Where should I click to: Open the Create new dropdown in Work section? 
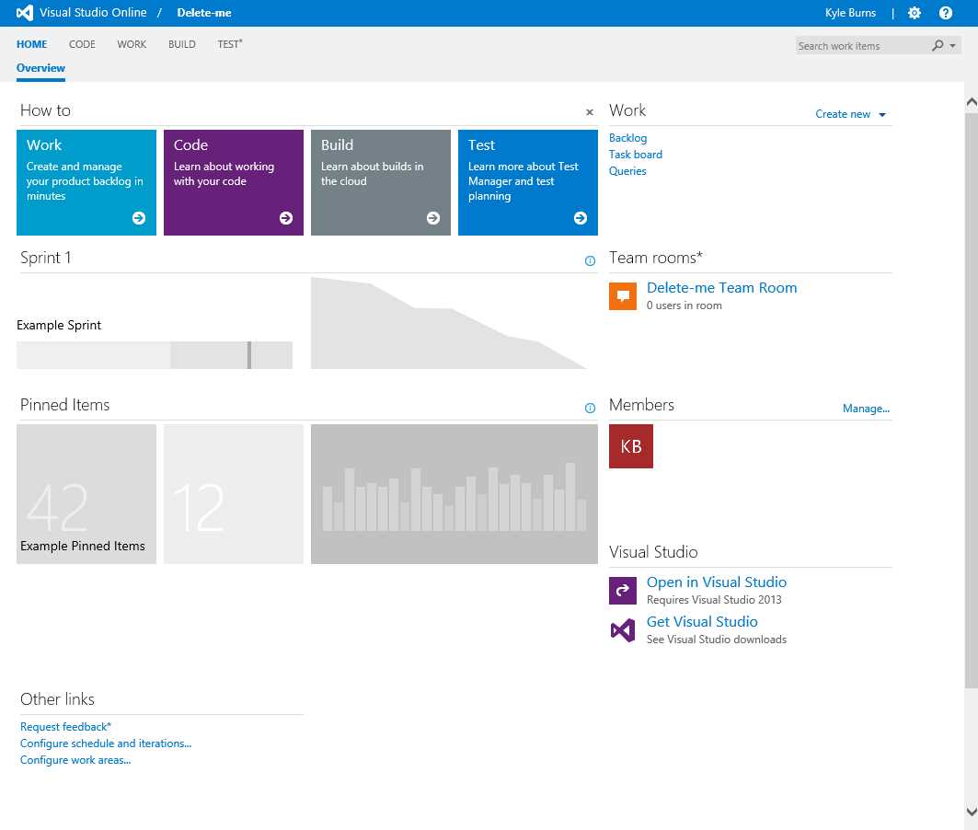point(850,114)
